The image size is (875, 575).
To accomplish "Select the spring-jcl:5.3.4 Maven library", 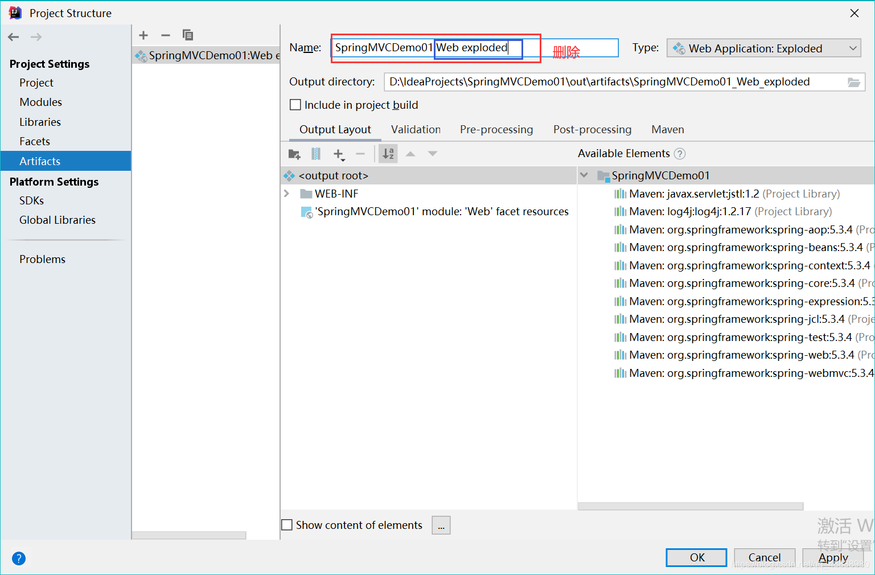I will tap(743, 319).
